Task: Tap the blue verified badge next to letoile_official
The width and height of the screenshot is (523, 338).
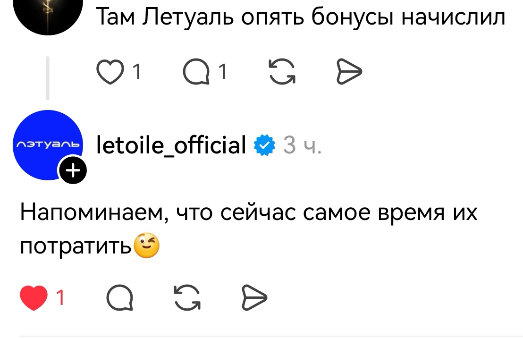Action: pos(263,145)
